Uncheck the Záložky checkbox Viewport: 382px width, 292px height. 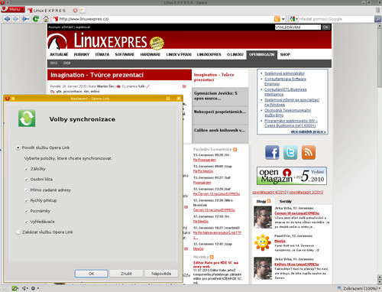coord(26,169)
